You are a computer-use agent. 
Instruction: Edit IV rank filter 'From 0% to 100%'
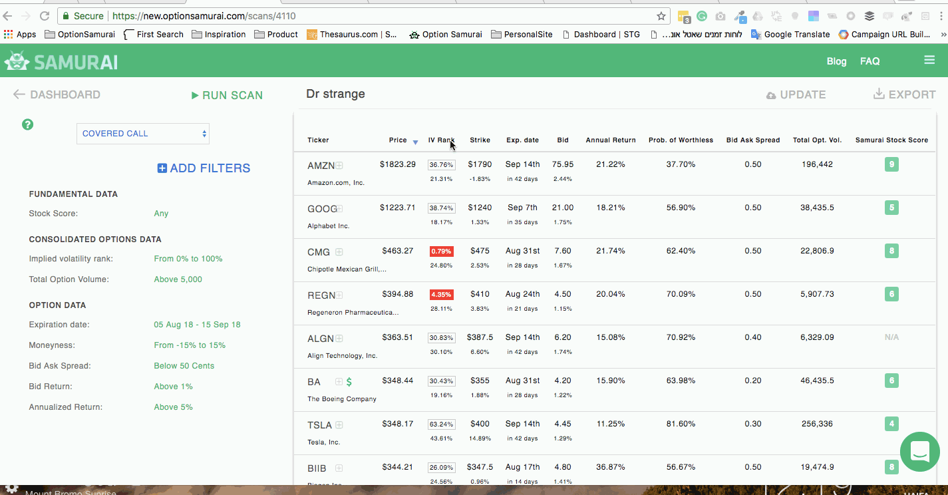tap(188, 259)
